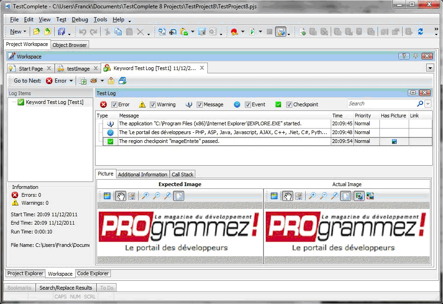Screen dimensions: 443x304
Task: Click the Cut scissors icon
Action: tap(107, 32)
